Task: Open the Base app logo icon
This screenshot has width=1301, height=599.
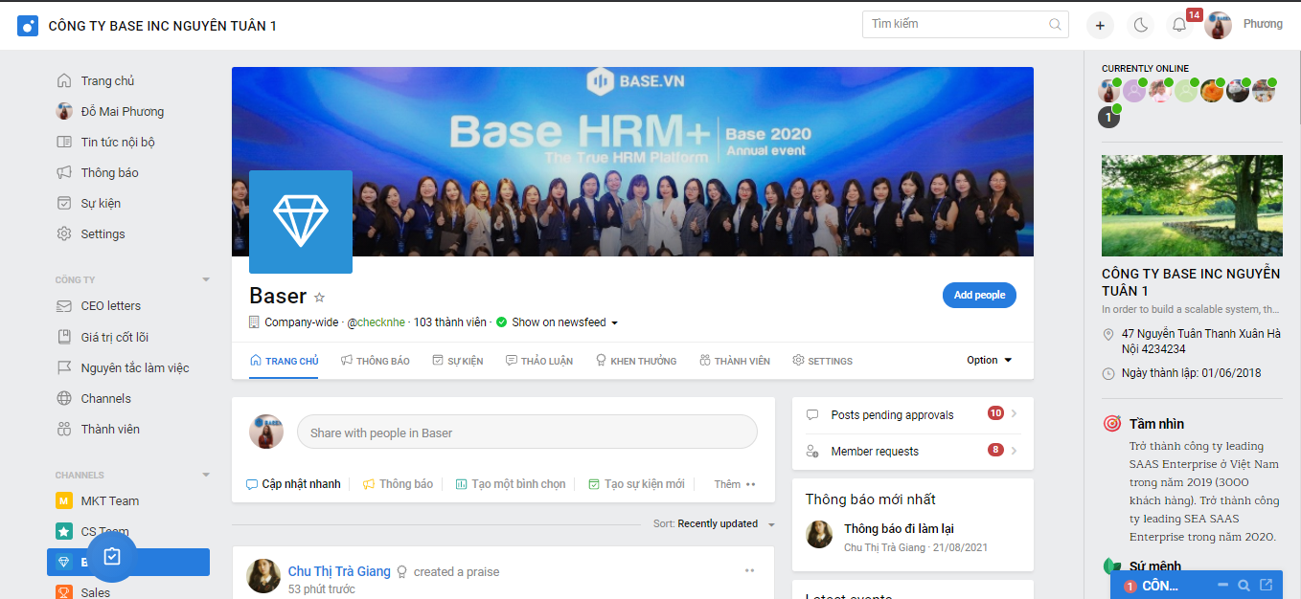Action: click(x=28, y=26)
